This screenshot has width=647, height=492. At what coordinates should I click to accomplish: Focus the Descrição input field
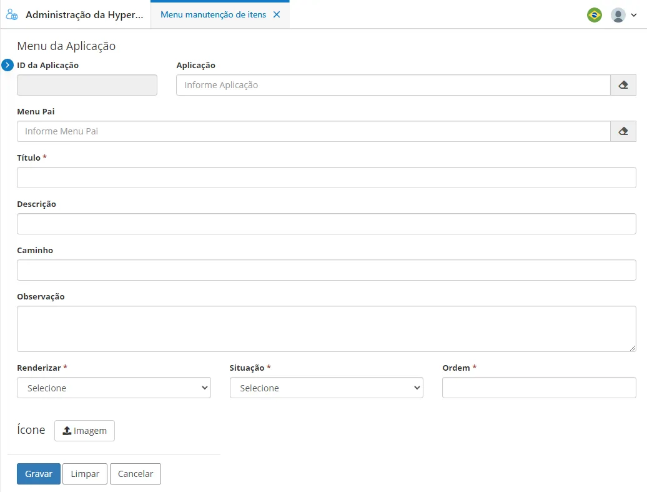click(x=327, y=224)
